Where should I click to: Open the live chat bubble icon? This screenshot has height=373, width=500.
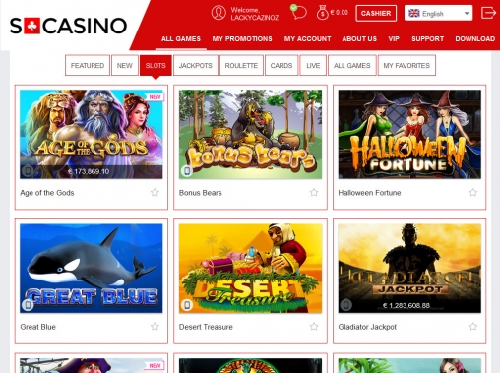298,12
